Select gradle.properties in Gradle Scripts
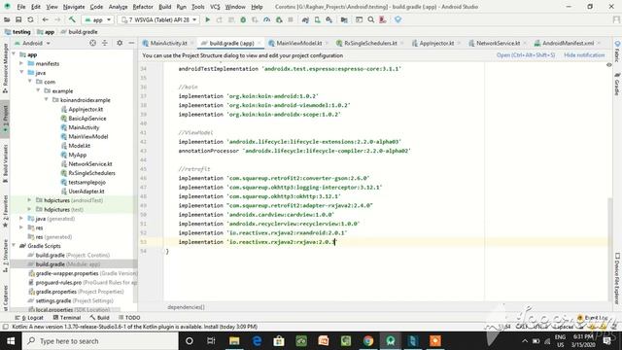 pyautogui.click(x=56, y=292)
